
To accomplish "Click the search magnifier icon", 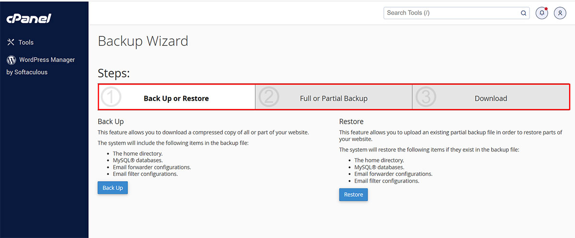I will (x=523, y=13).
